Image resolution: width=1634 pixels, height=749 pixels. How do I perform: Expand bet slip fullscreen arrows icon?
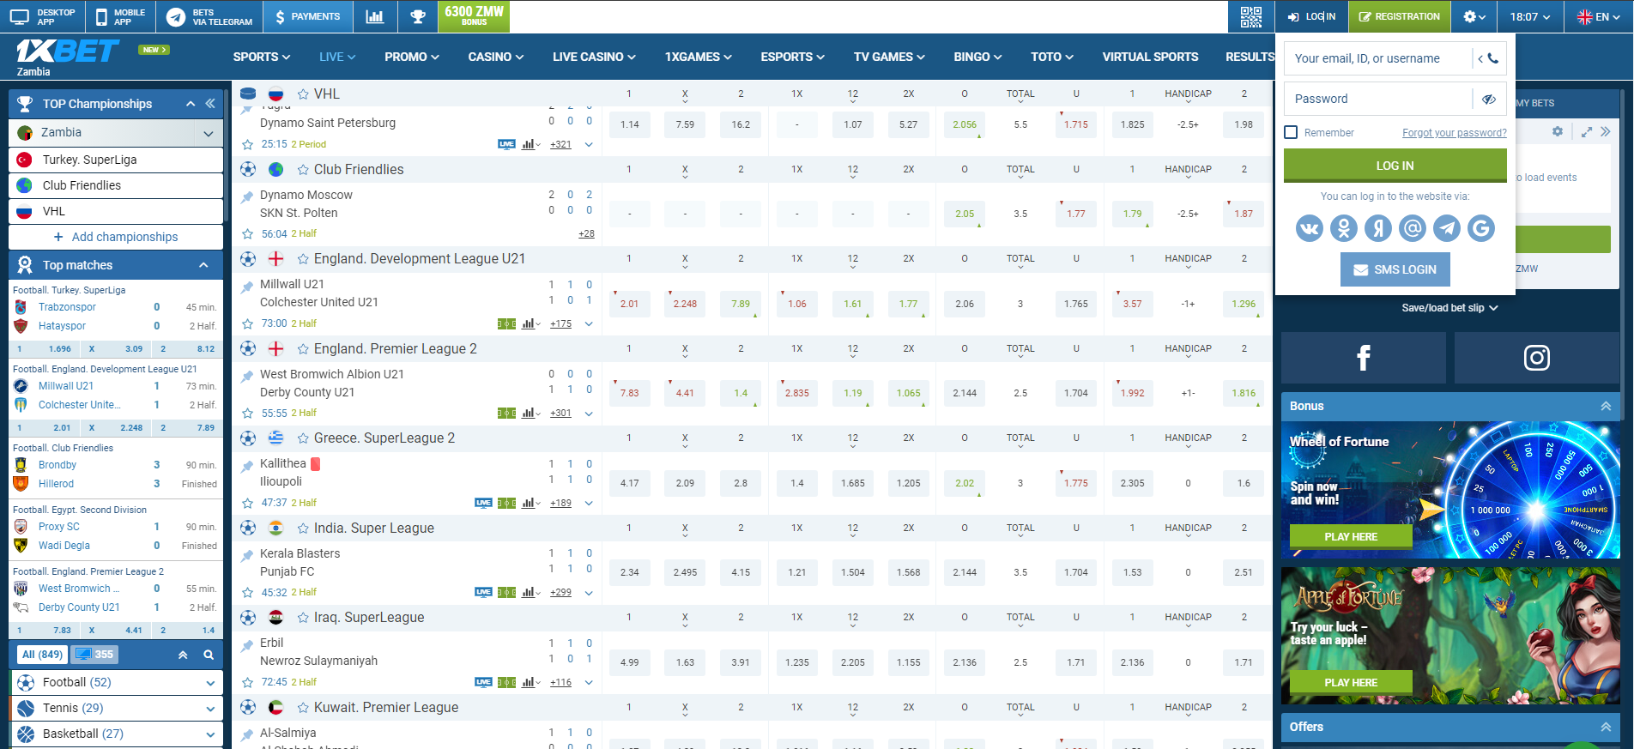click(x=1586, y=132)
